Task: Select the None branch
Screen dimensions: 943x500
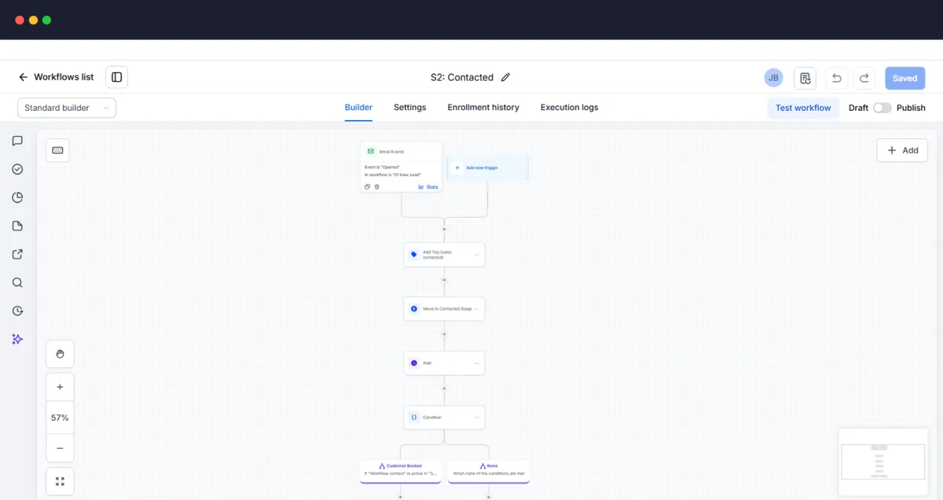Action: click(x=489, y=471)
